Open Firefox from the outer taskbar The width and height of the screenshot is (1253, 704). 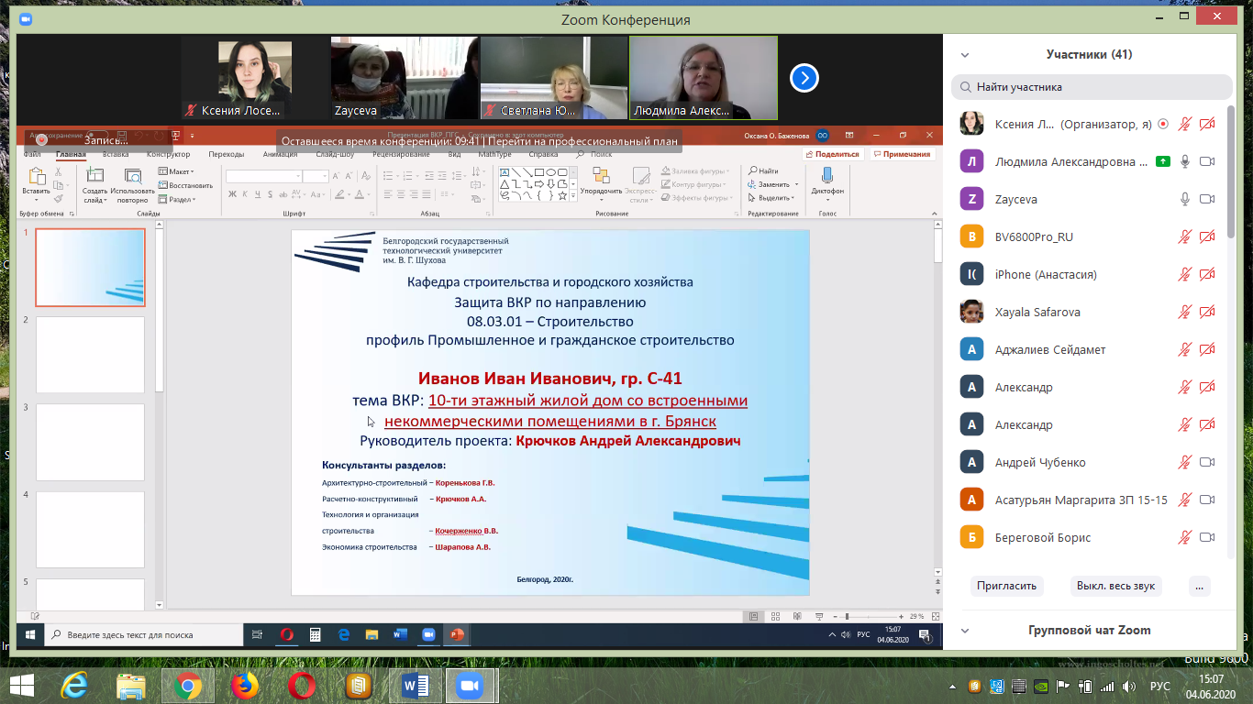[x=244, y=686]
